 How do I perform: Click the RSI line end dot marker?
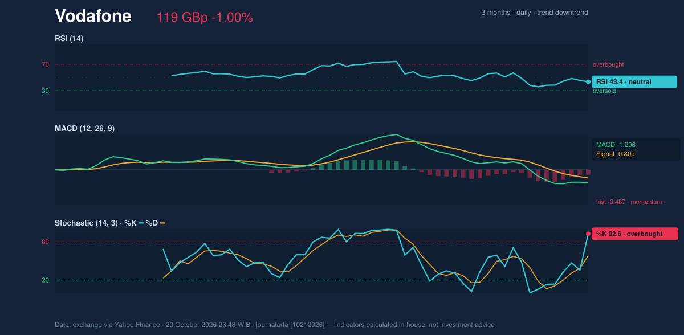[x=588, y=82]
